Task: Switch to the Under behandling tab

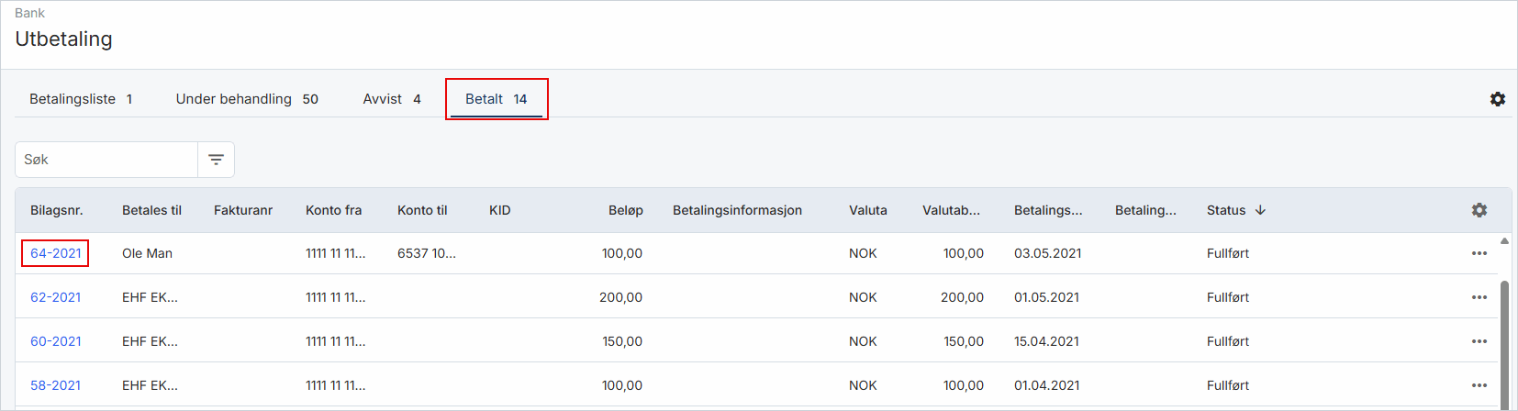Action: [x=247, y=99]
